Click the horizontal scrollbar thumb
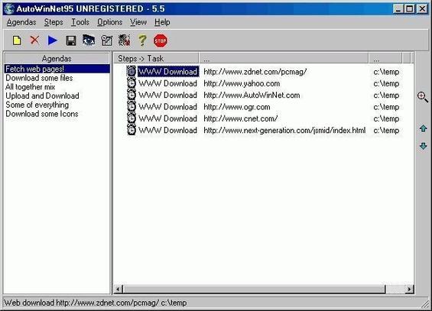The height and width of the screenshot is (311, 432). click(254, 289)
